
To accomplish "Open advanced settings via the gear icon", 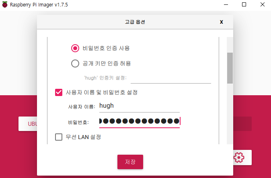I will [x=239, y=158].
